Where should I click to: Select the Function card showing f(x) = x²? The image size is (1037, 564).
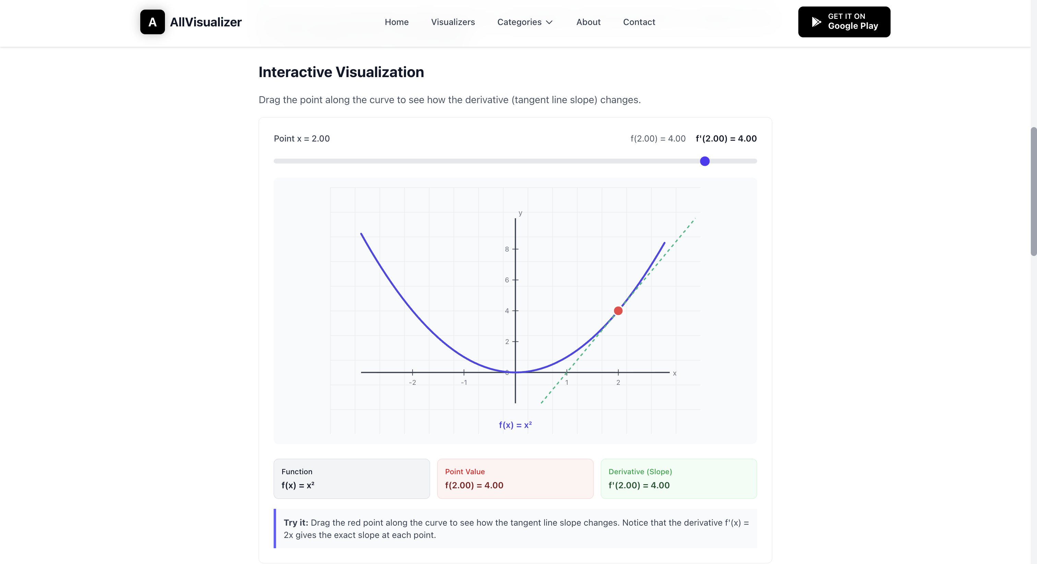tap(351, 479)
